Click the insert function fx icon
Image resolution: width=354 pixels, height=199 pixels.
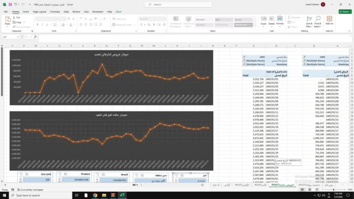[35, 37]
